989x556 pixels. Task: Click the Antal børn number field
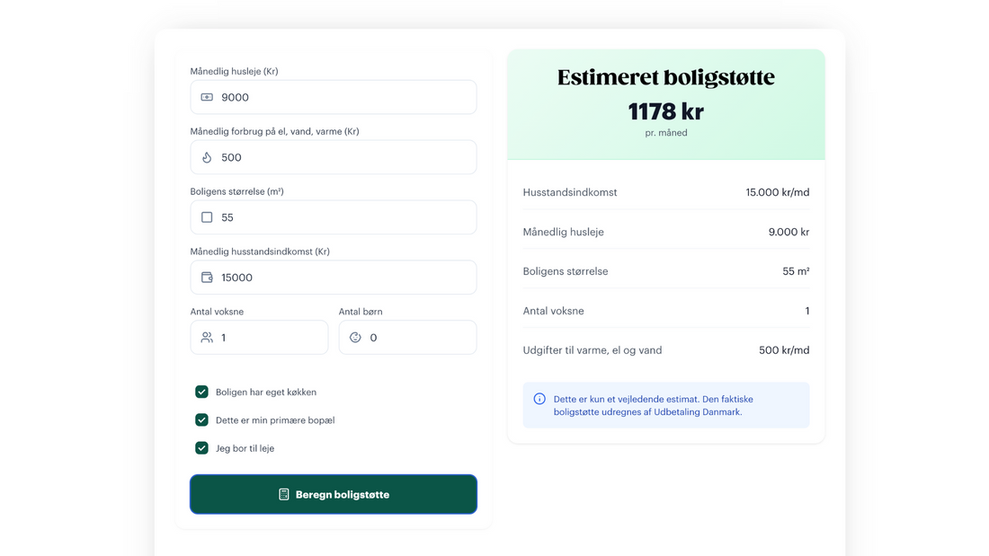coord(418,338)
